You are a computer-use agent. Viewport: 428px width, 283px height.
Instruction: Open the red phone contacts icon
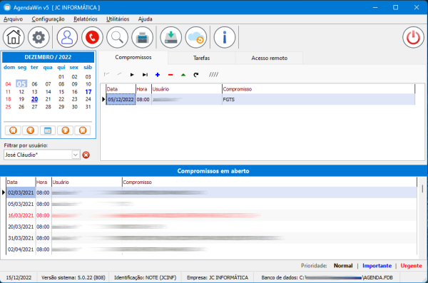click(x=92, y=37)
